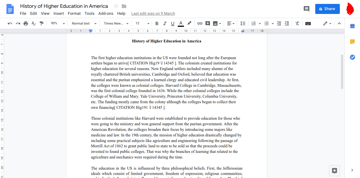This screenshot has width=360, height=178.
Task: Toggle bold formatting
Action: pos(157,23)
